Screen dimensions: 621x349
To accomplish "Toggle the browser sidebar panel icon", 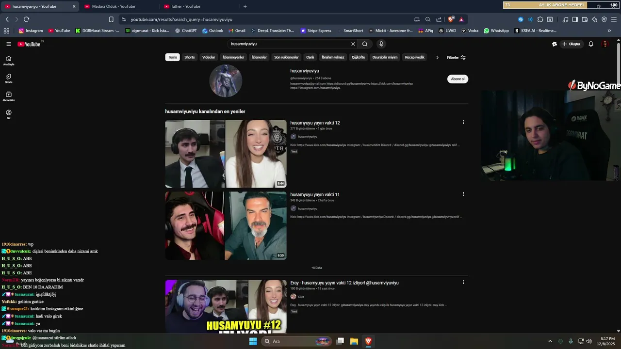I will pyautogui.click(x=575, y=19).
